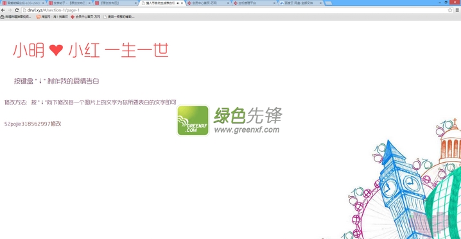
Task: Open the 淘宝网 bookmark
Action: 52,17
